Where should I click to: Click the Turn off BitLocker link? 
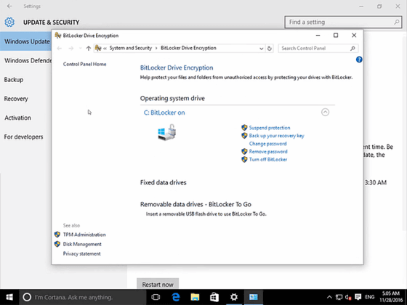268,160
